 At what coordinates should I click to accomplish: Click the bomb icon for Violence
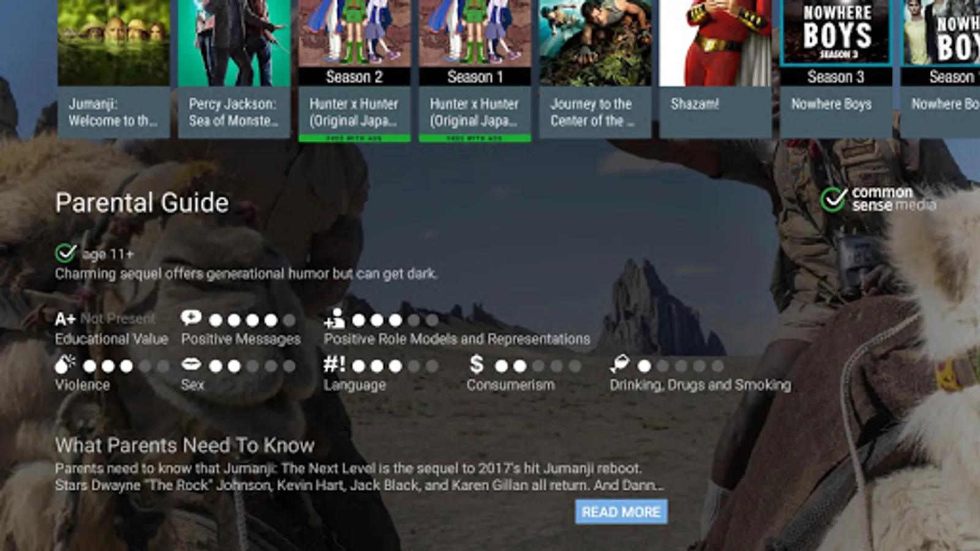click(65, 364)
